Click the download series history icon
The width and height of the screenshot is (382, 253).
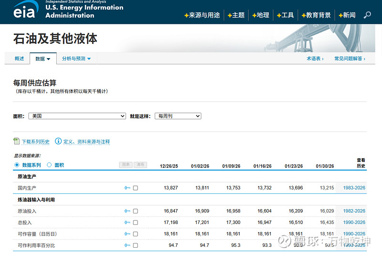tap(17, 142)
